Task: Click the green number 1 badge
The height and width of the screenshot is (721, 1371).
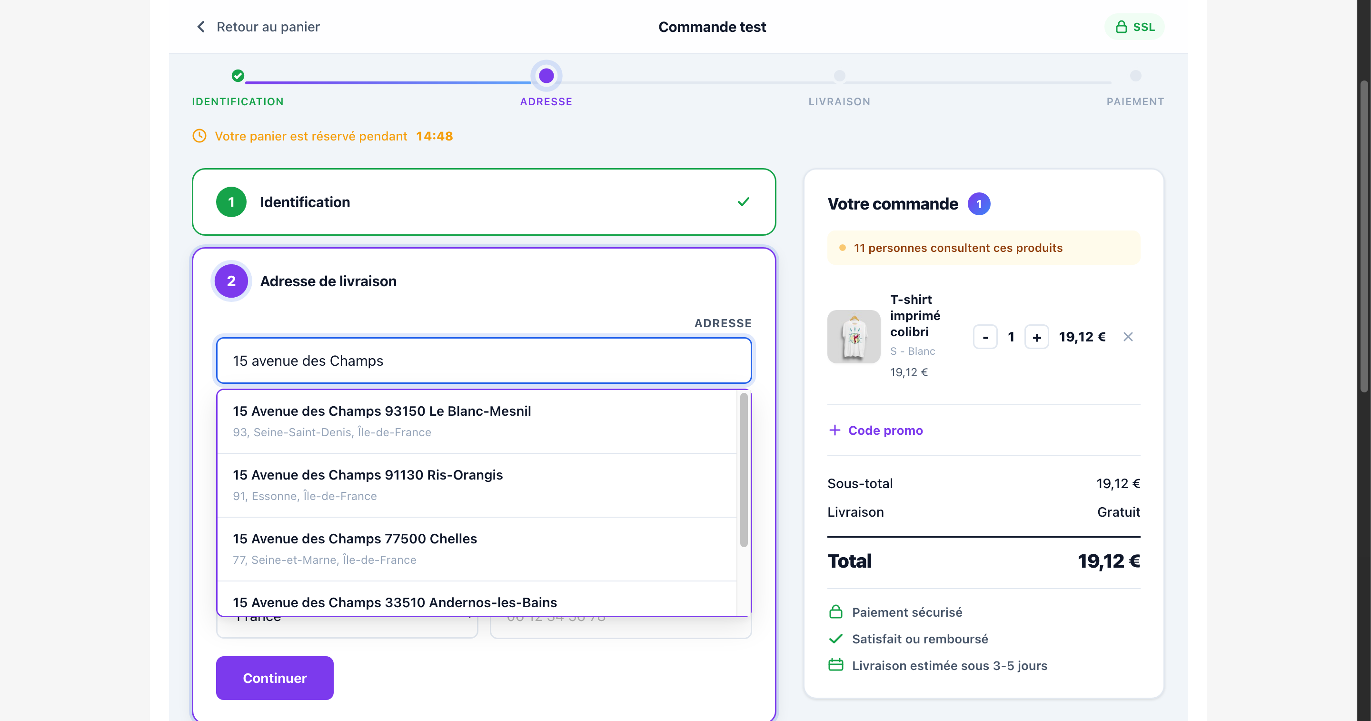Action: (x=231, y=202)
